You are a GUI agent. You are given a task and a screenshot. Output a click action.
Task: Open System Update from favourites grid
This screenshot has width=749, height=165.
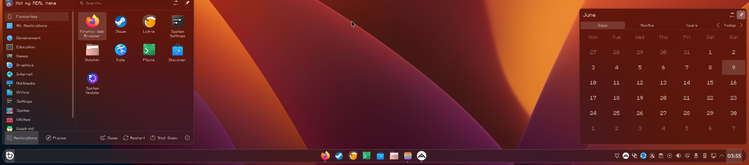coord(92,83)
